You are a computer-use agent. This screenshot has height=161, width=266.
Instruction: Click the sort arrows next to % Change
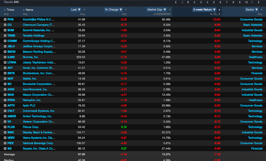point(126,10)
